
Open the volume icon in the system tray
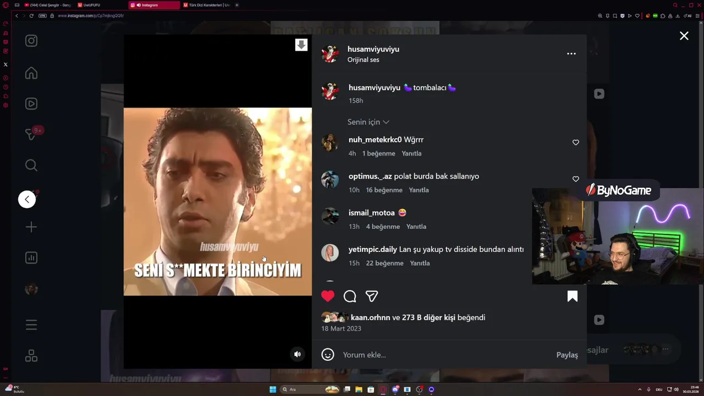676,389
